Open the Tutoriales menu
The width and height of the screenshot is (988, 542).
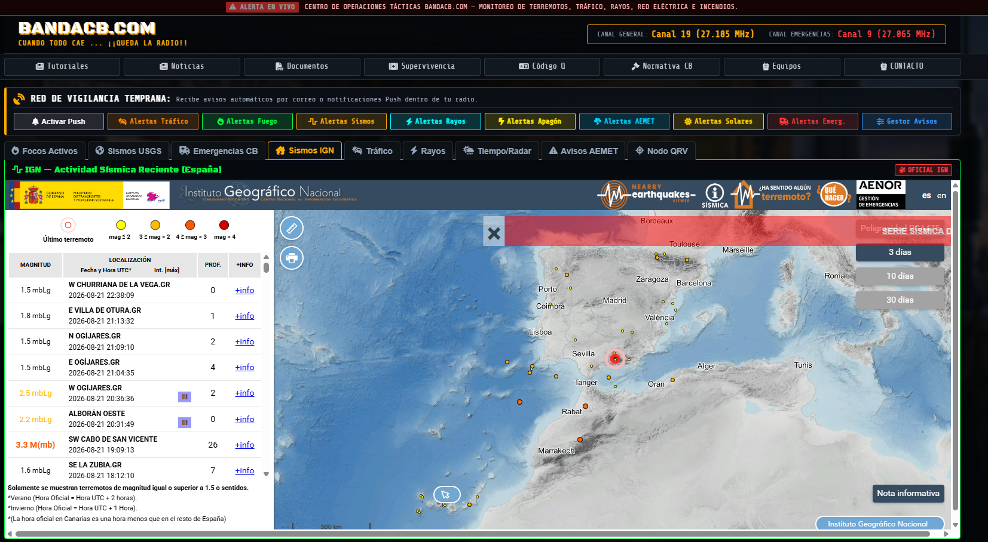pyautogui.click(x=62, y=66)
